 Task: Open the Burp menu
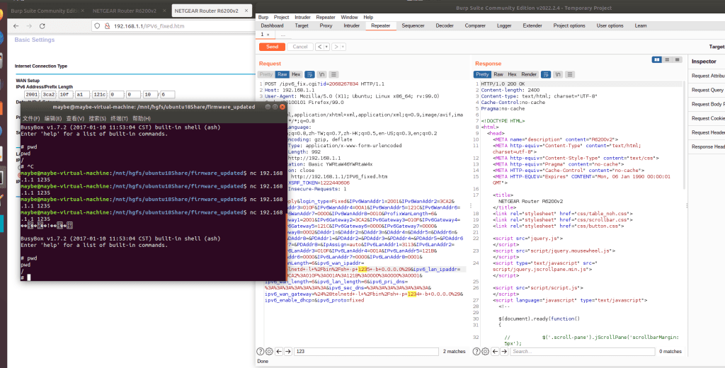coord(263,17)
